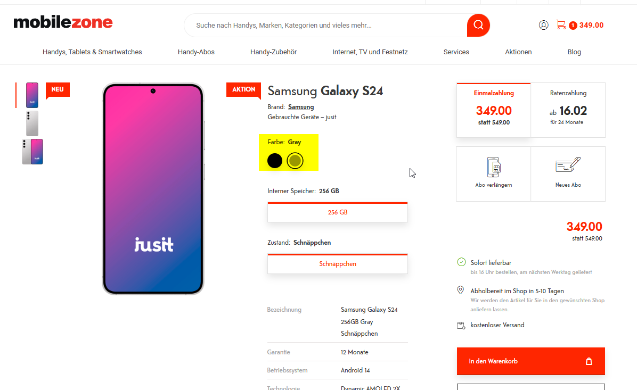
Task: Open the shopping cart icon
Action: click(561, 24)
